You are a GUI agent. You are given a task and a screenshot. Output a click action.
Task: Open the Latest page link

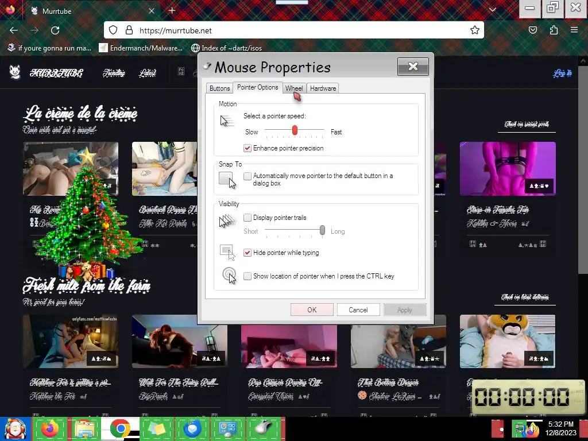point(148,73)
